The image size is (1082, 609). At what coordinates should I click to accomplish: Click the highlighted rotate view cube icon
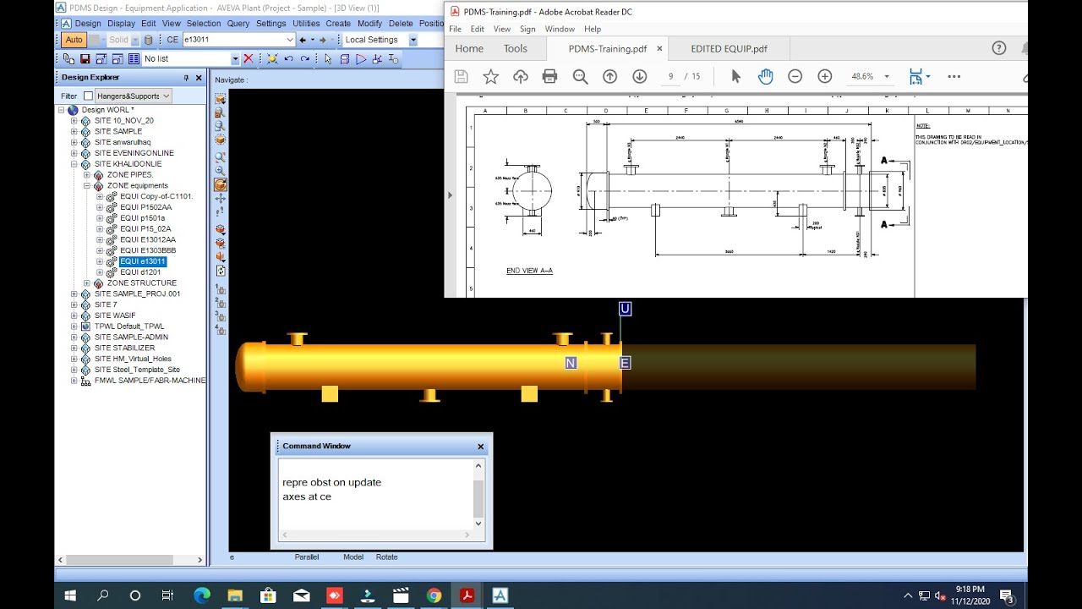tap(221, 184)
